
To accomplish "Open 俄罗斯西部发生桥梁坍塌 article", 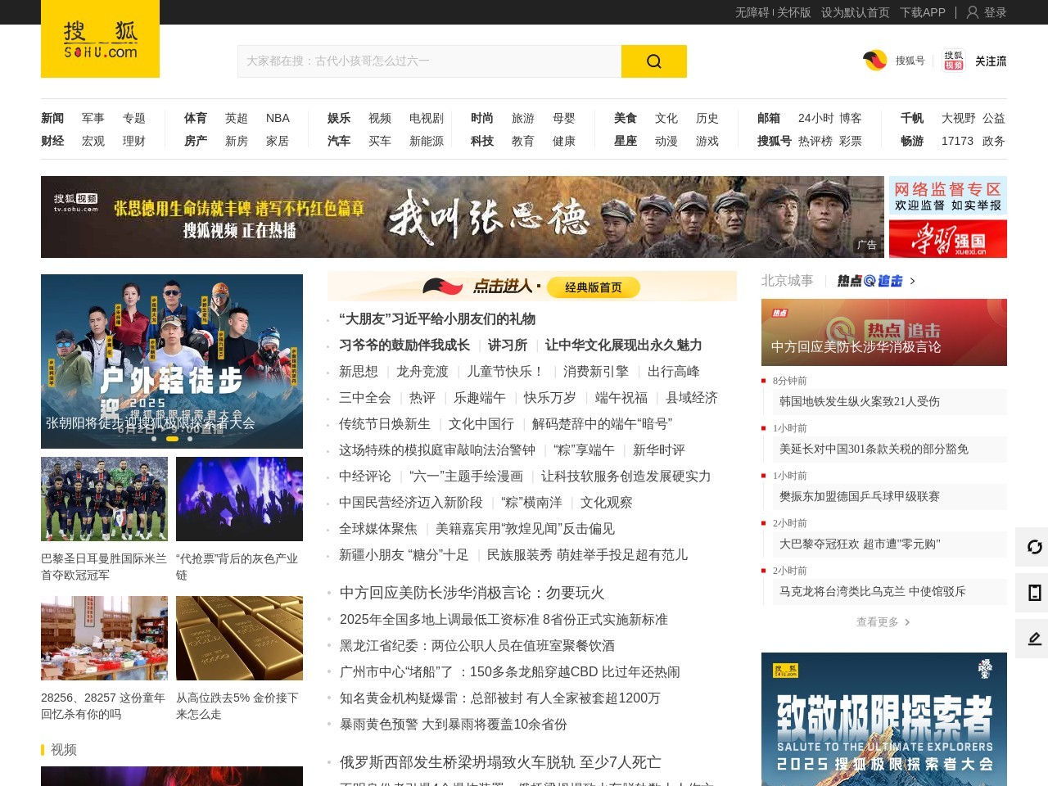I will click(500, 762).
